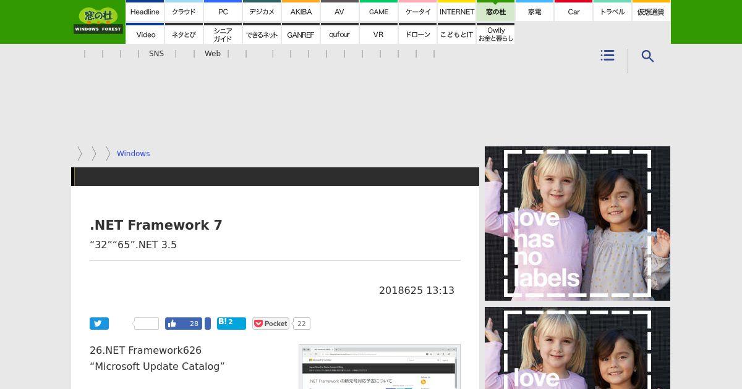Open the ドローン tab
742x389 pixels.
(x=417, y=34)
